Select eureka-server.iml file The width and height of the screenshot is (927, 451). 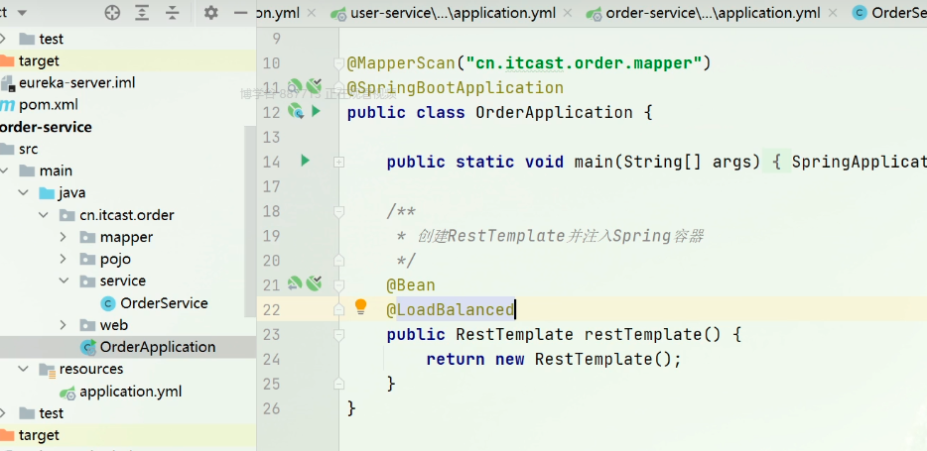[x=68, y=82]
